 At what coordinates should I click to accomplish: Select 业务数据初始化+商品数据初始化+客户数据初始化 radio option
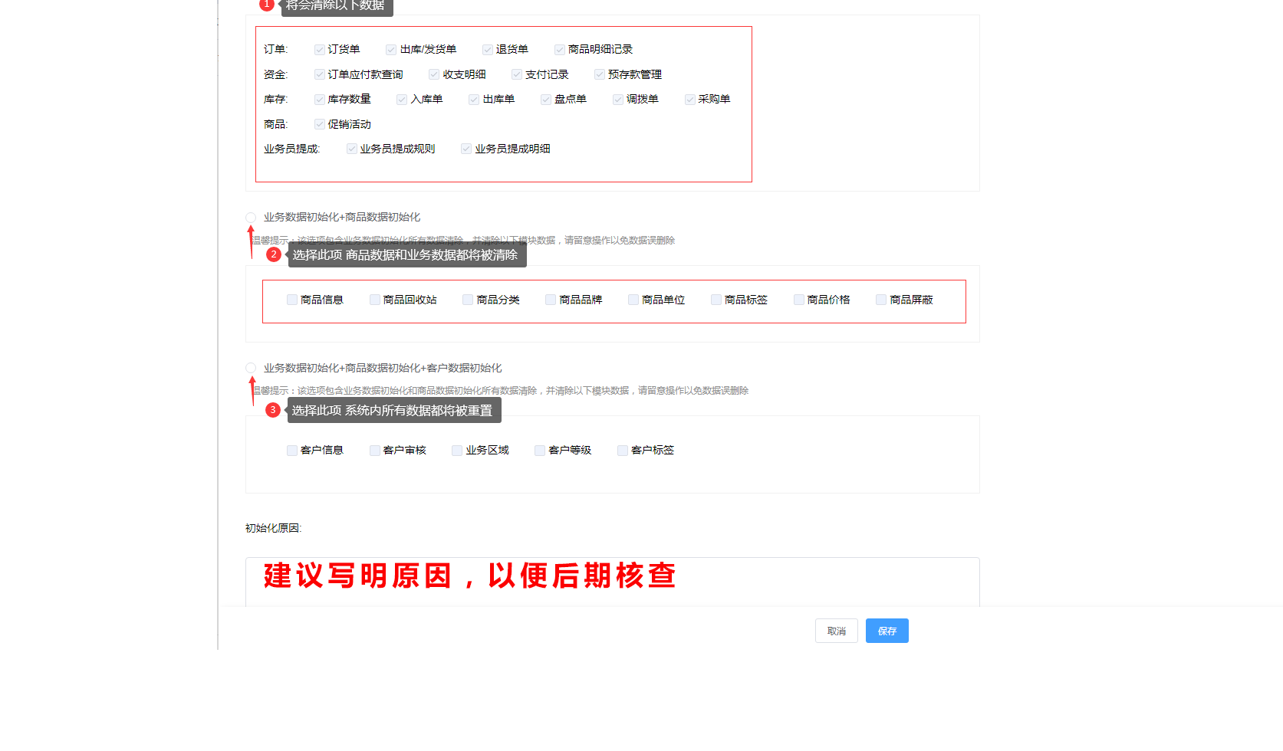(x=251, y=369)
